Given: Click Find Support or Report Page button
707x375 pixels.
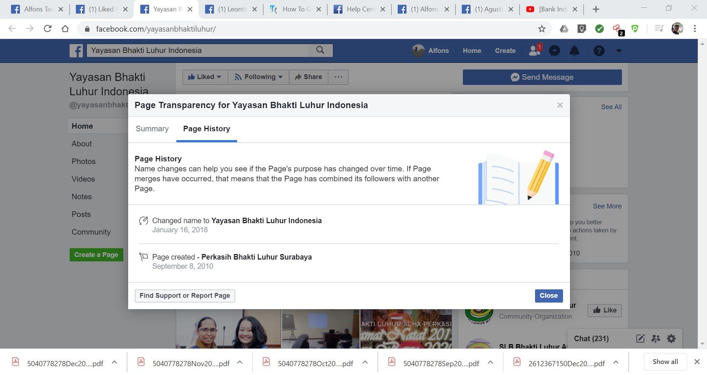Looking at the screenshot, I should [x=185, y=296].
